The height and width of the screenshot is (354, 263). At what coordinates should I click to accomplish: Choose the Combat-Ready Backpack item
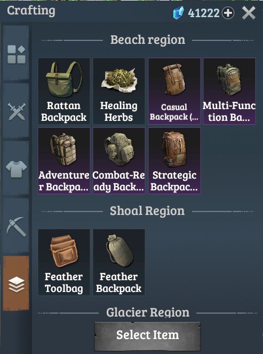click(119, 160)
